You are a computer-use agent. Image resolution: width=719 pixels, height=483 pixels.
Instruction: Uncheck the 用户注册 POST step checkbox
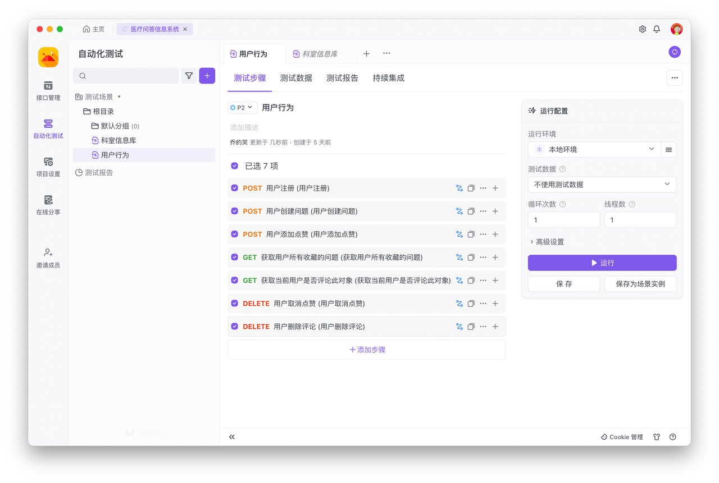pos(235,188)
